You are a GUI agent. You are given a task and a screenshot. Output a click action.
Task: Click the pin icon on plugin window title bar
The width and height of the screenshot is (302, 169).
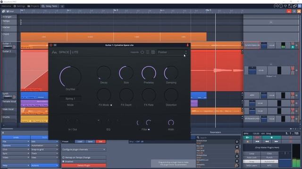(187, 45)
